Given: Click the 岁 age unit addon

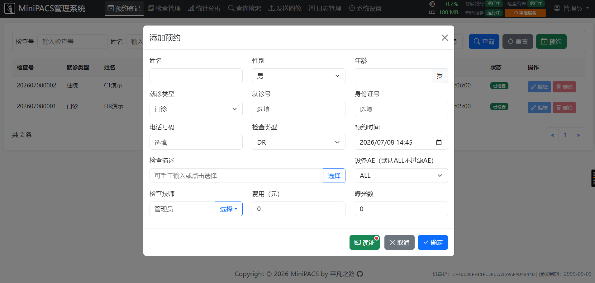Looking at the screenshot, I should click(440, 76).
